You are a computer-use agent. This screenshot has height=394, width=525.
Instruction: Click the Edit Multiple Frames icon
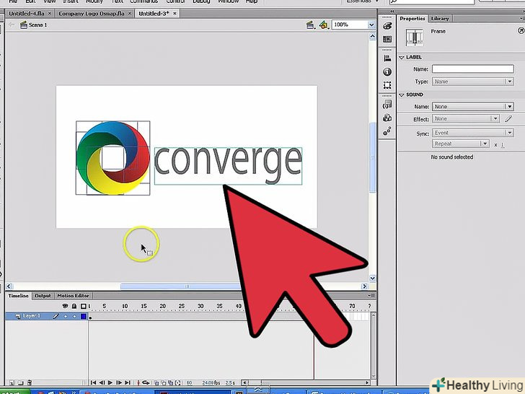coord(171,382)
